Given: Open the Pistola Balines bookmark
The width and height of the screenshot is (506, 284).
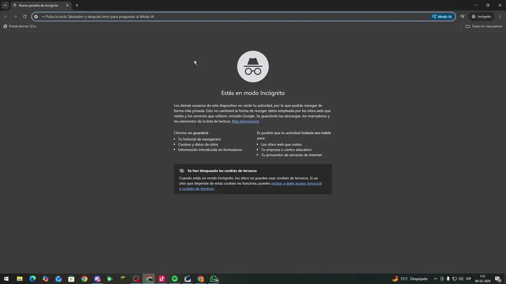Looking at the screenshot, I should point(21,26).
